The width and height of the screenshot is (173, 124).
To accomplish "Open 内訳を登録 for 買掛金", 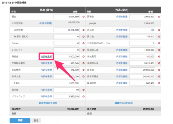I will [122, 17].
